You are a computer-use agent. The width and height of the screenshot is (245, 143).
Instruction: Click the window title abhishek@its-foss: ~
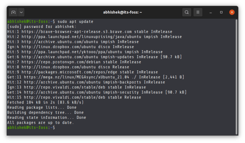coord(122,13)
